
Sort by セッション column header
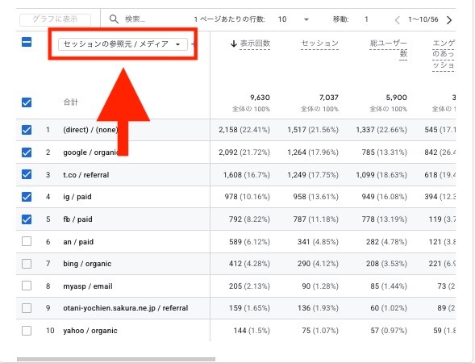(319, 44)
